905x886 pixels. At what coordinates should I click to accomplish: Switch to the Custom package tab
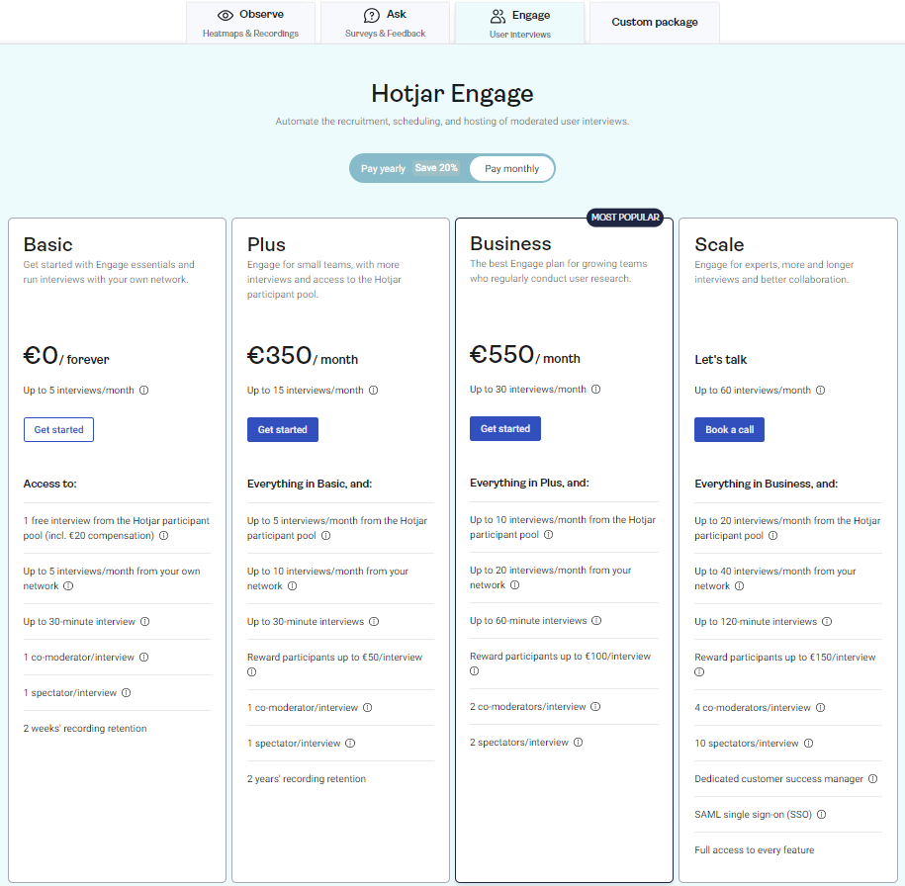tap(655, 22)
